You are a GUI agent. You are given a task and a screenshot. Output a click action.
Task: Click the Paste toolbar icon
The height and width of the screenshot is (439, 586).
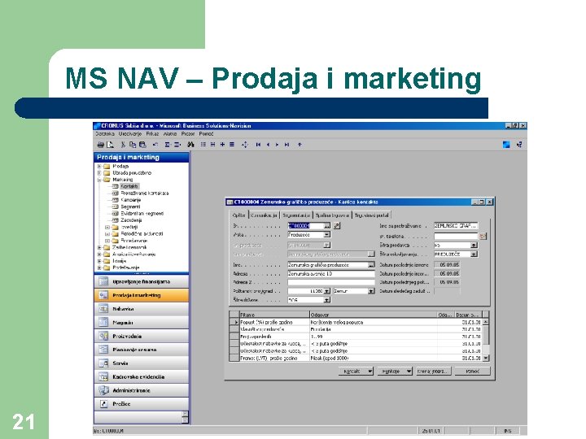coord(142,145)
